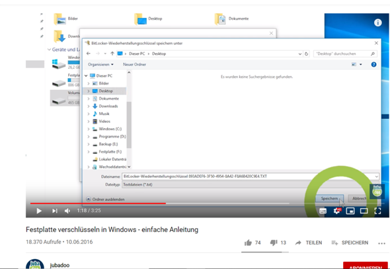The height and width of the screenshot is (269, 390).
Task: Expand Wechseldatenträger tree node
Action: point(89,167)
